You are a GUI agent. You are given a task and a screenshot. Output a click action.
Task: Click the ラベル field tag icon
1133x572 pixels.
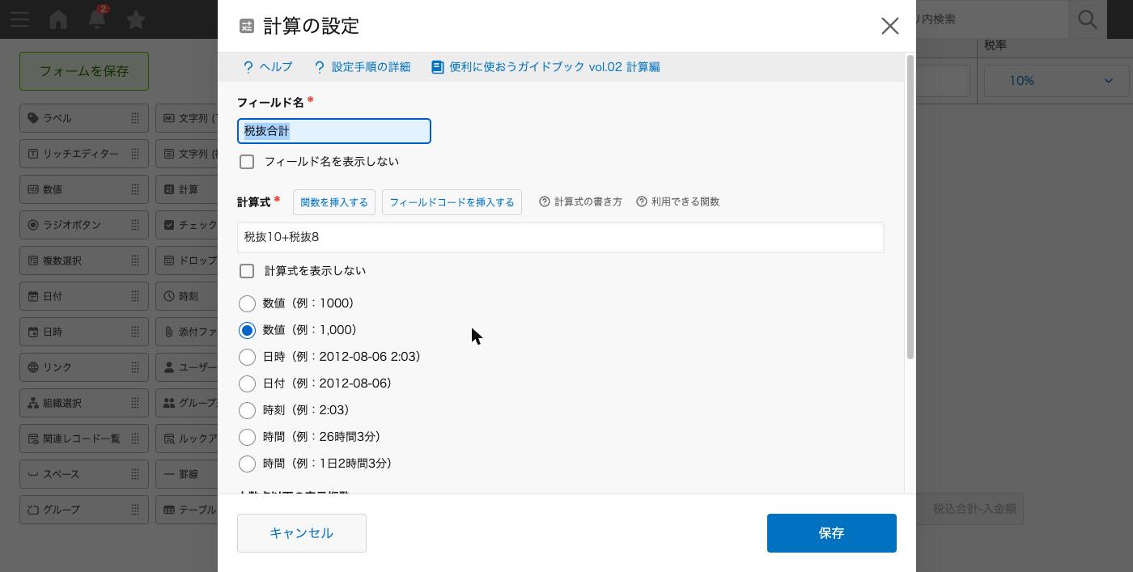(33, 118)
